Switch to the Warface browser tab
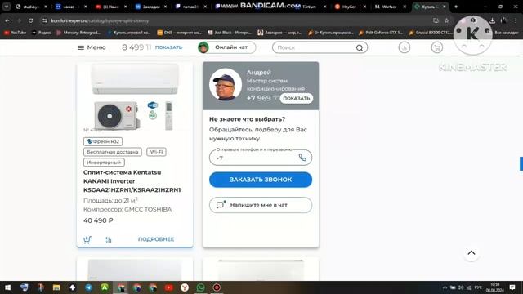Image resolution: width=523 pixels, height=294 pixels. tap(390, 7)
